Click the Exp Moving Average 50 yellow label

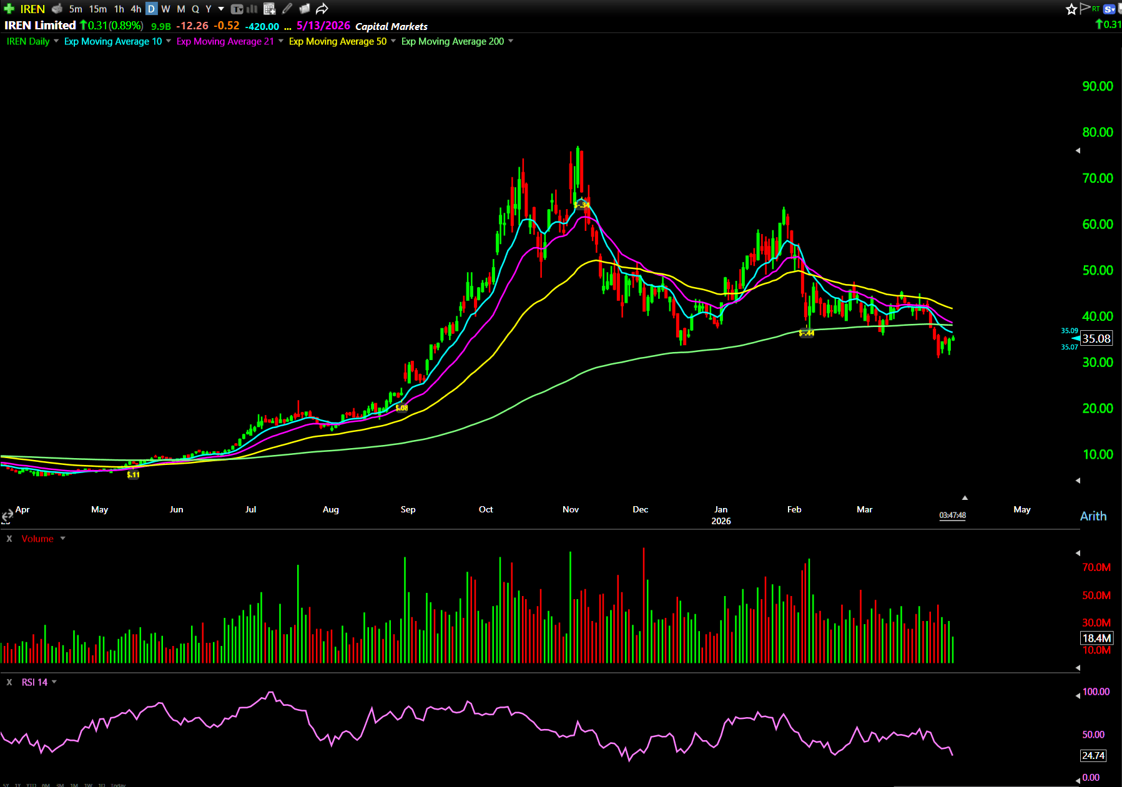(337, 41)
